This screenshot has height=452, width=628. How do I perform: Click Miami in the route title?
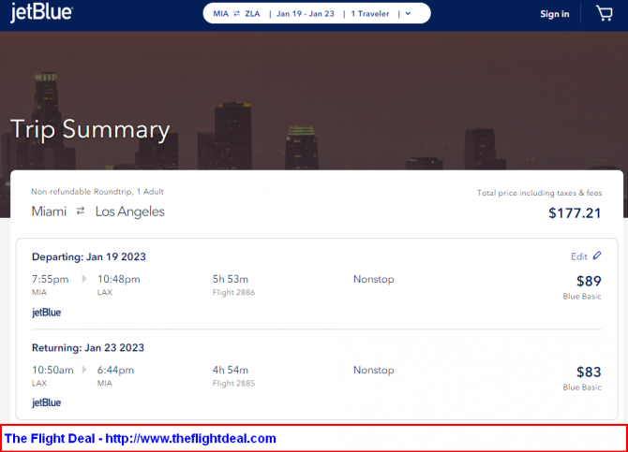coord(49,211)
